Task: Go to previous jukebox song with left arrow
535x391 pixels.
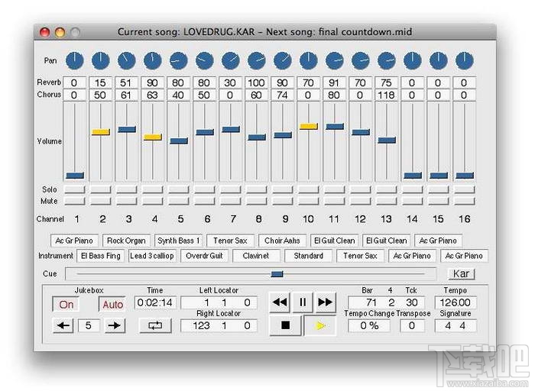Action: [x=63, y=325]
